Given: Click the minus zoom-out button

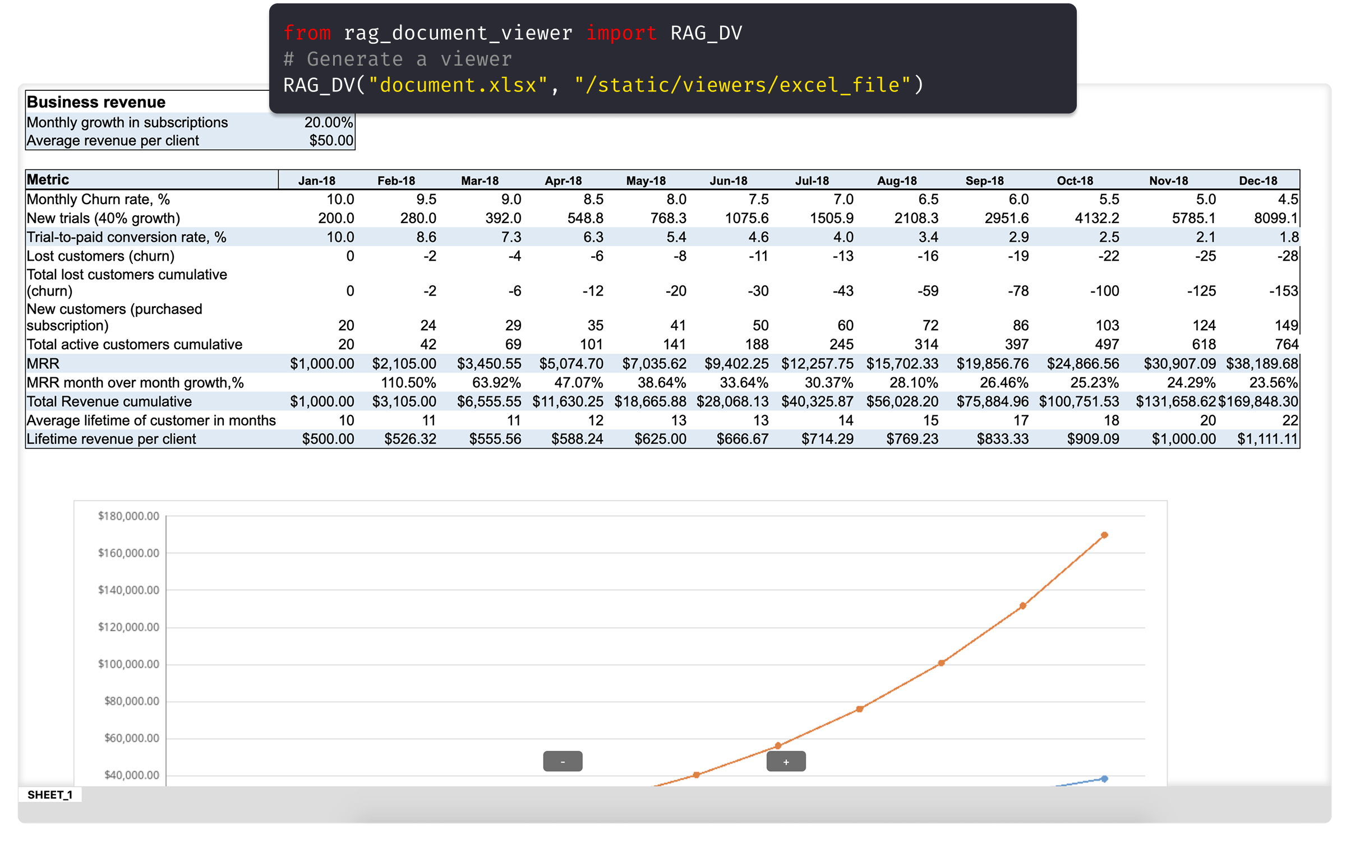Looking at the screenshot, I should [x=563, y=761].
